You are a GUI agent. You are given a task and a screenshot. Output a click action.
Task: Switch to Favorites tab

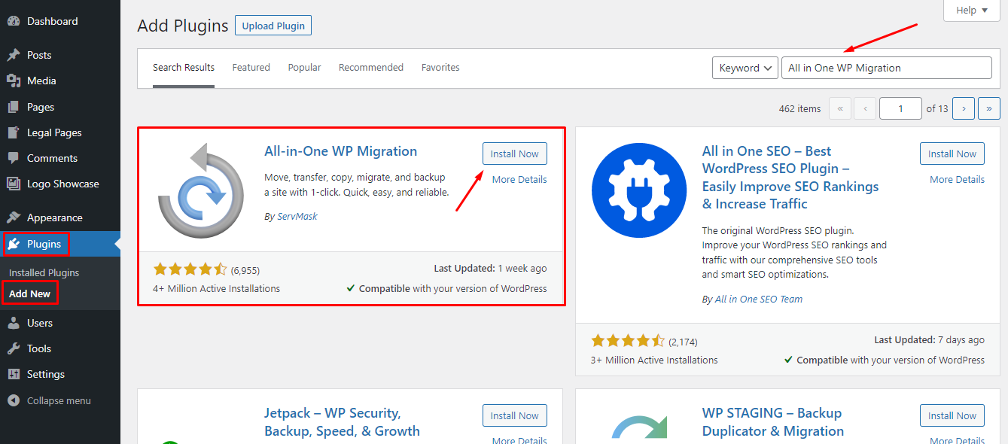click(x=440, y=68)
